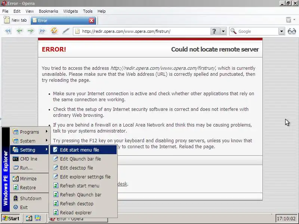This screenshot has height=224, width=299.
Task: Click the Rewind navigation button
Action: coord(8,31)
